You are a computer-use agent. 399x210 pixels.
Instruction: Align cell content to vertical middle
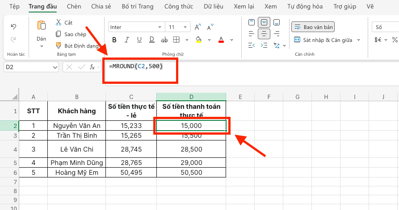(264, 22)
